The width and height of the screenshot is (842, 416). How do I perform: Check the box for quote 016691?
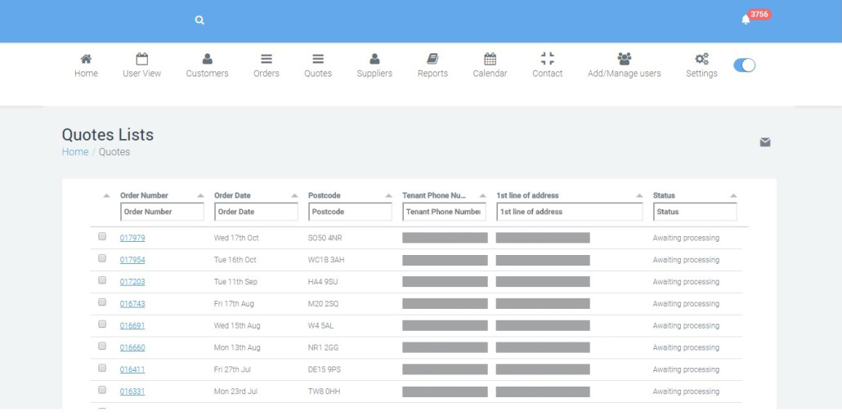[x=102, y=324]
